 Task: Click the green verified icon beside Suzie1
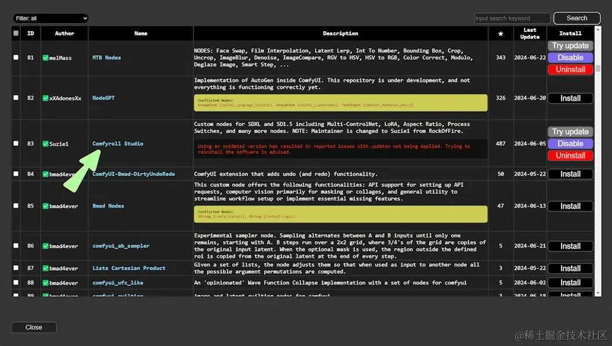[x=46, y=143]
